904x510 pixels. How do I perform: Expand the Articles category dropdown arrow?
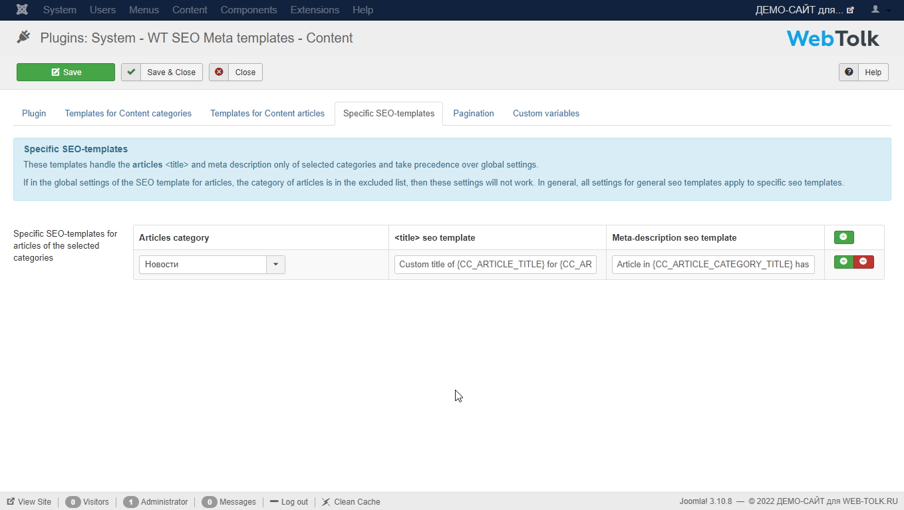(275, 265)
